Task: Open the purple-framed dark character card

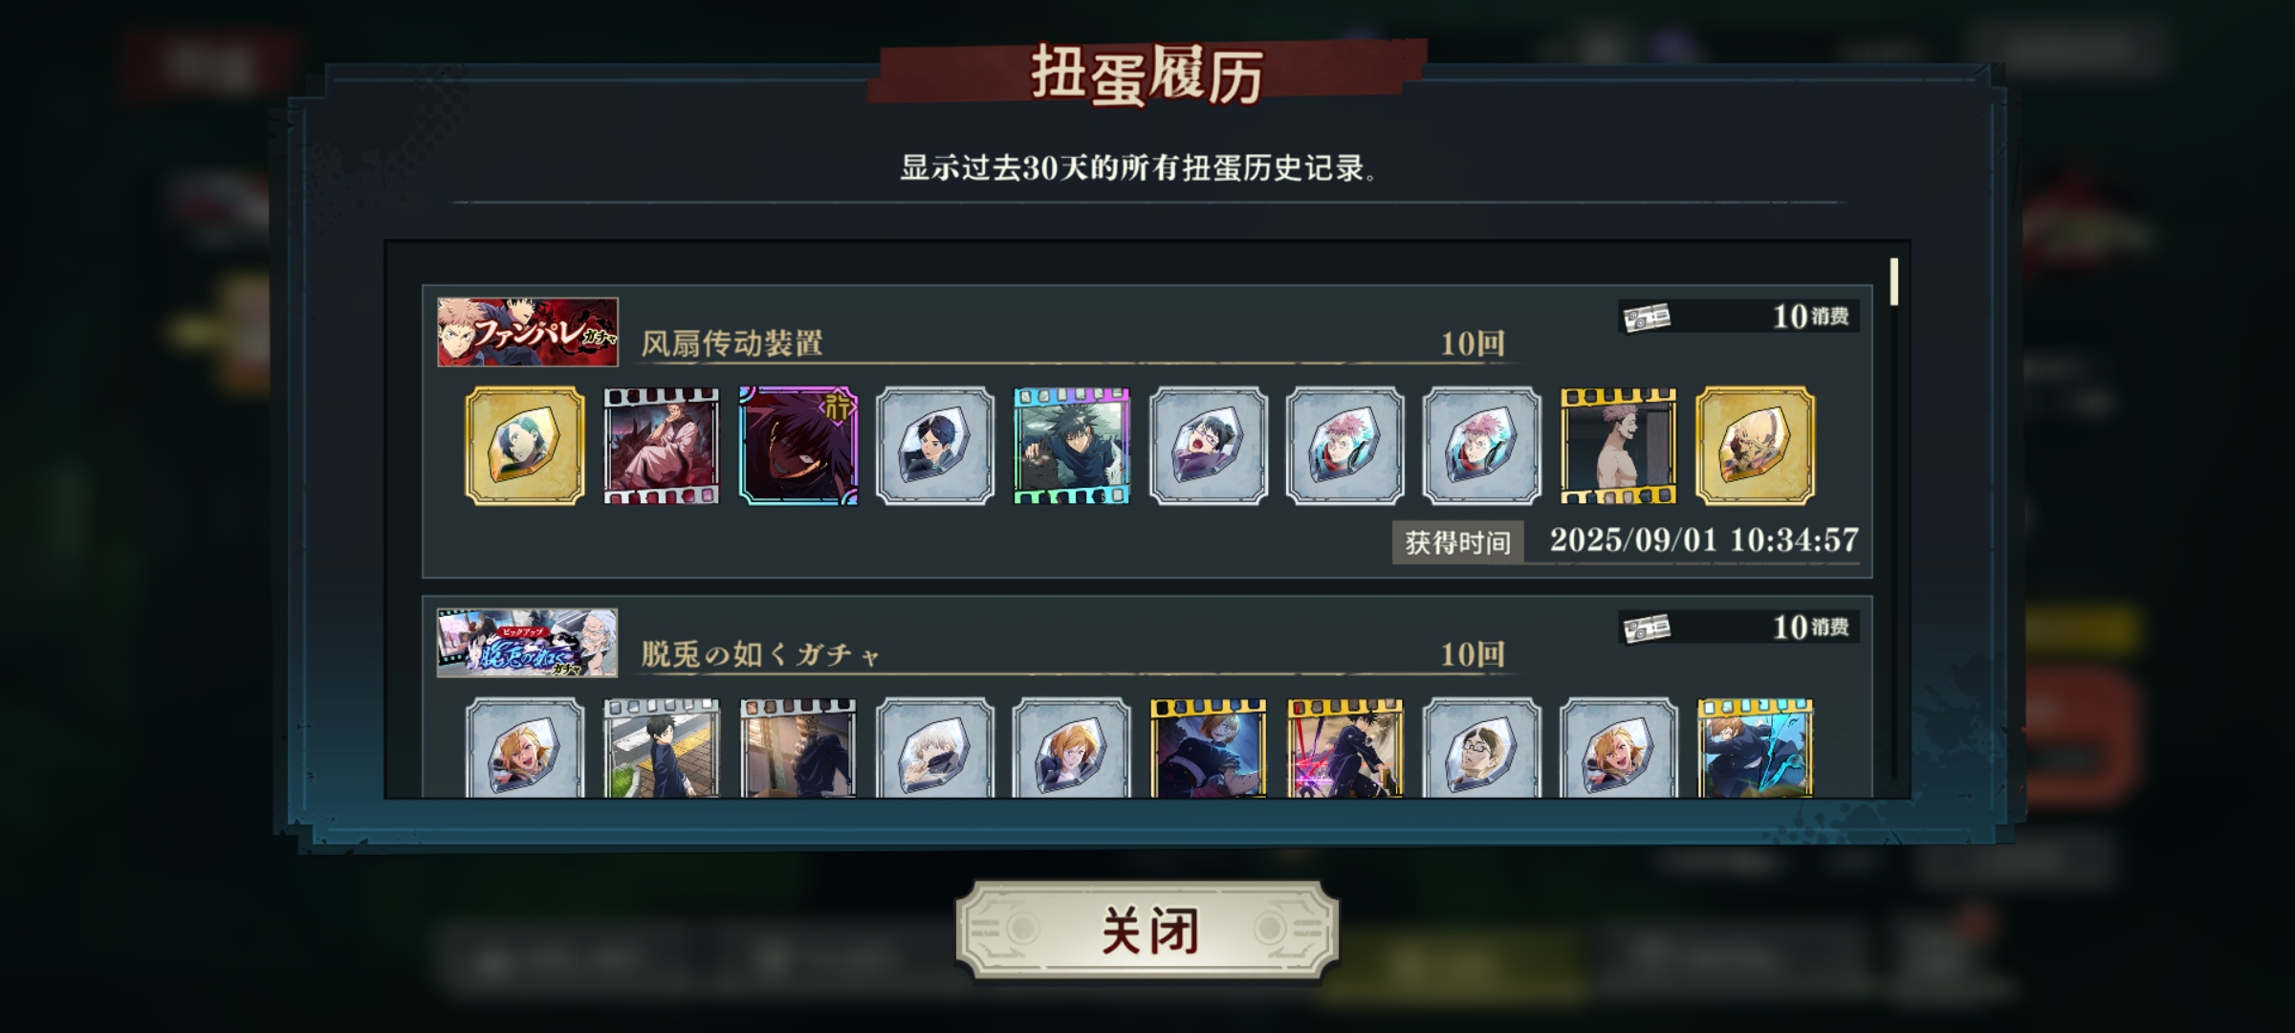Action: pyautogui.click(x=798, y=446)
